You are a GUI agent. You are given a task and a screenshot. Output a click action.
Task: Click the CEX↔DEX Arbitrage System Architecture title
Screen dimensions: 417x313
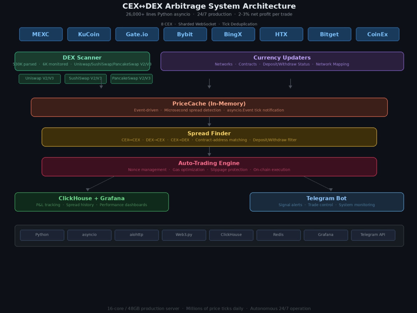209,6
